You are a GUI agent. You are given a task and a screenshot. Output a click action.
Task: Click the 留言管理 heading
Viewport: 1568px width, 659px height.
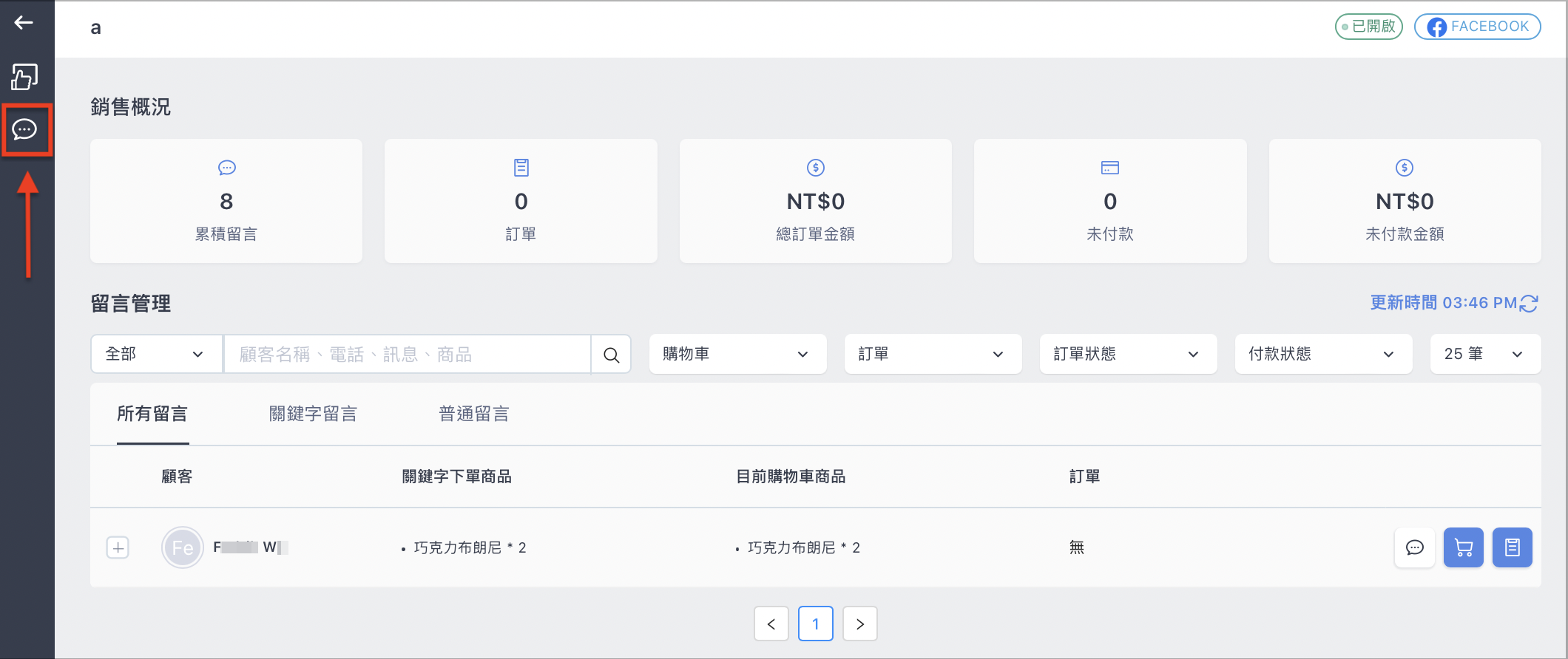click(x=131, y=304)
